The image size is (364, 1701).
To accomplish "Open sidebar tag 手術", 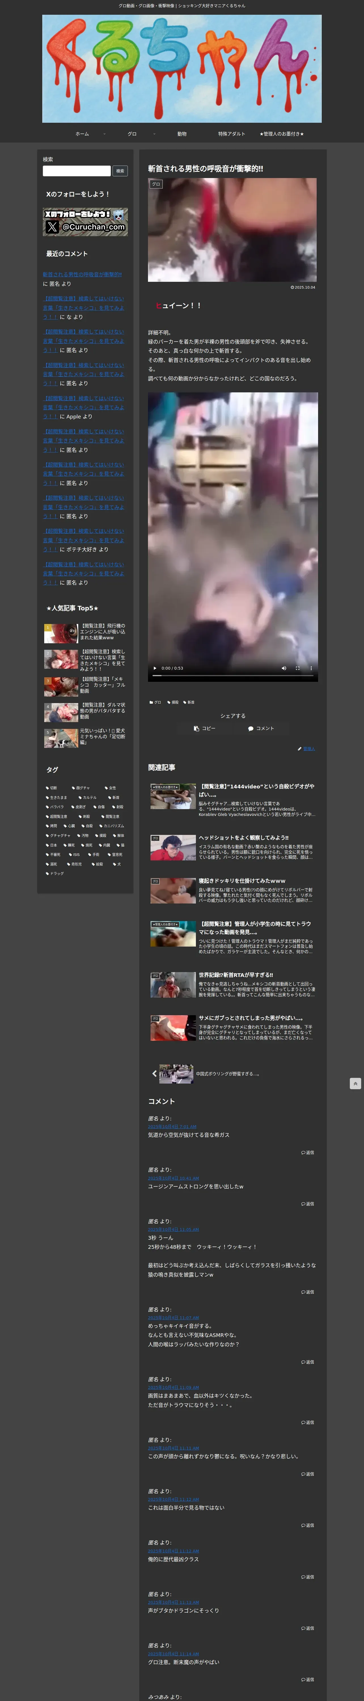I will click(94, 854).
